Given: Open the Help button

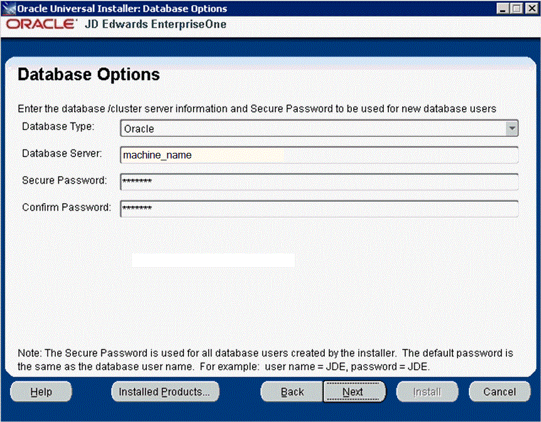Looking at the screenshot, I should [41, 392].
